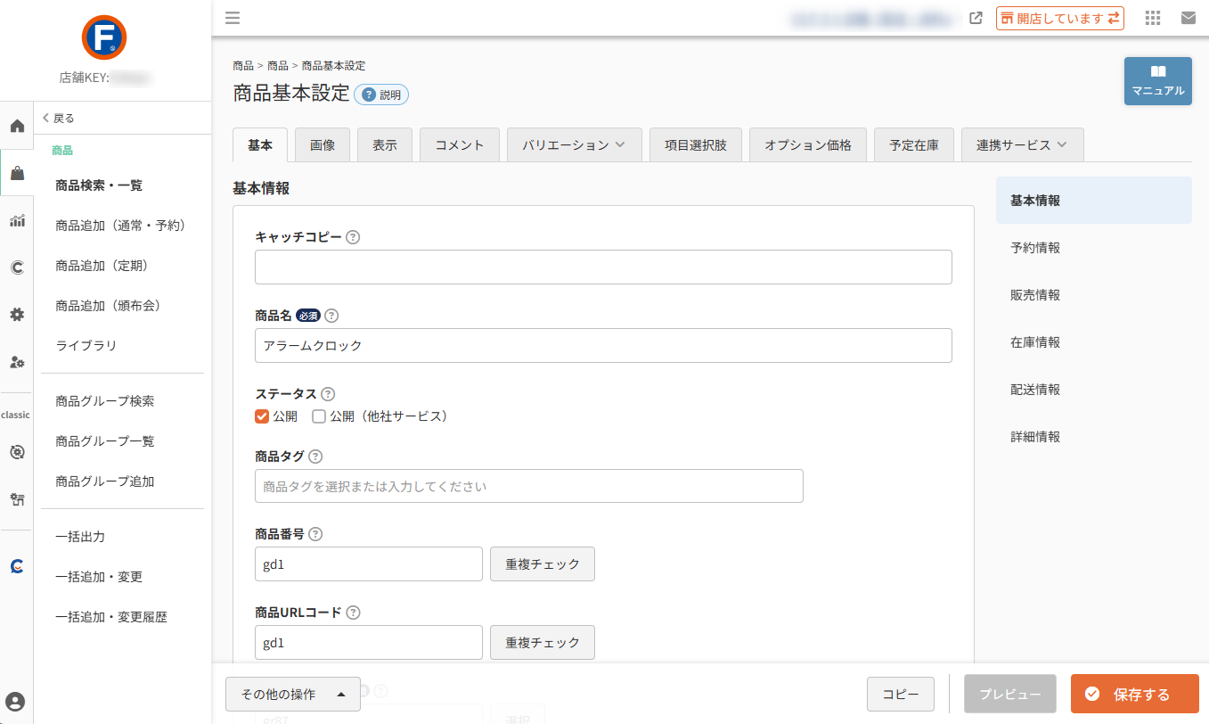This screenshot has width=1209, height=724.
Task: Uncheck the 公開 status checkbox
Action: point(262,416)
